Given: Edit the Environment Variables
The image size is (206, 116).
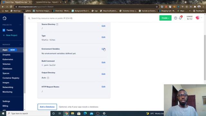Looking at the screenshot, I should pyautogui.click(x=103, y=49).
